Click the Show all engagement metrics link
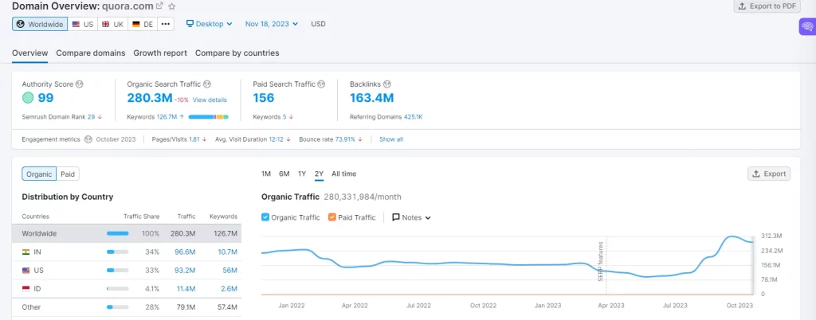Screen dimensions: 816x320 click(x=390, y=139)
